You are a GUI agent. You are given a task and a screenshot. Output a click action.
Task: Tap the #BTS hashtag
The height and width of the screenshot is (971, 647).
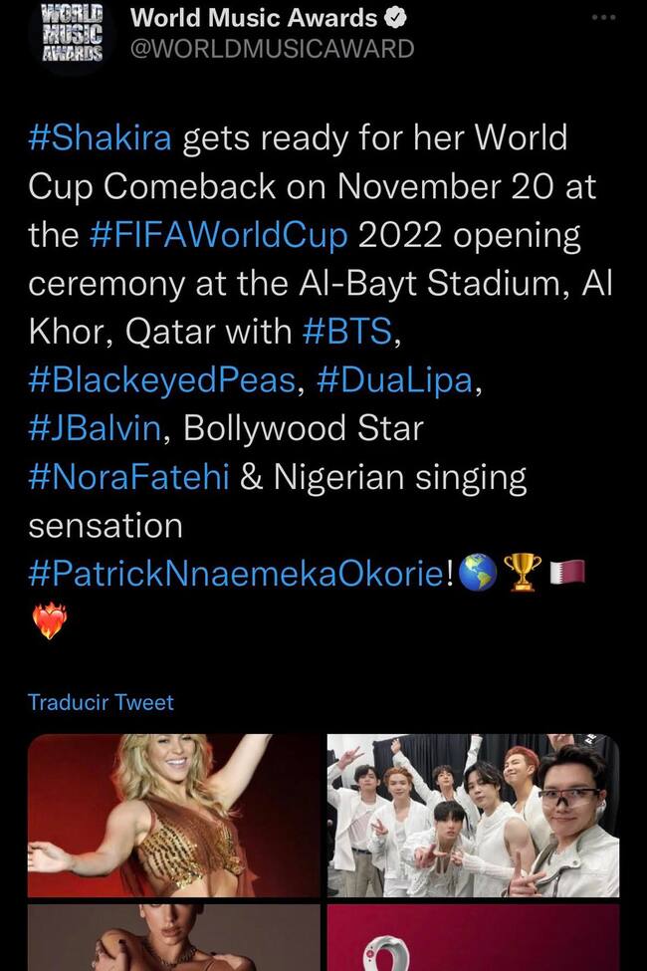tap(346, 332)
